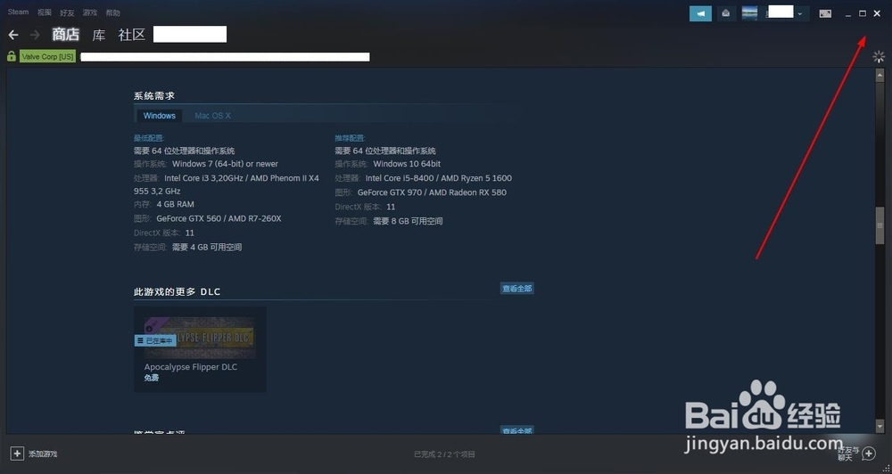892x474 pixels.
Task: Click the Windows 10 64bit value
Action: pos(407,164)
